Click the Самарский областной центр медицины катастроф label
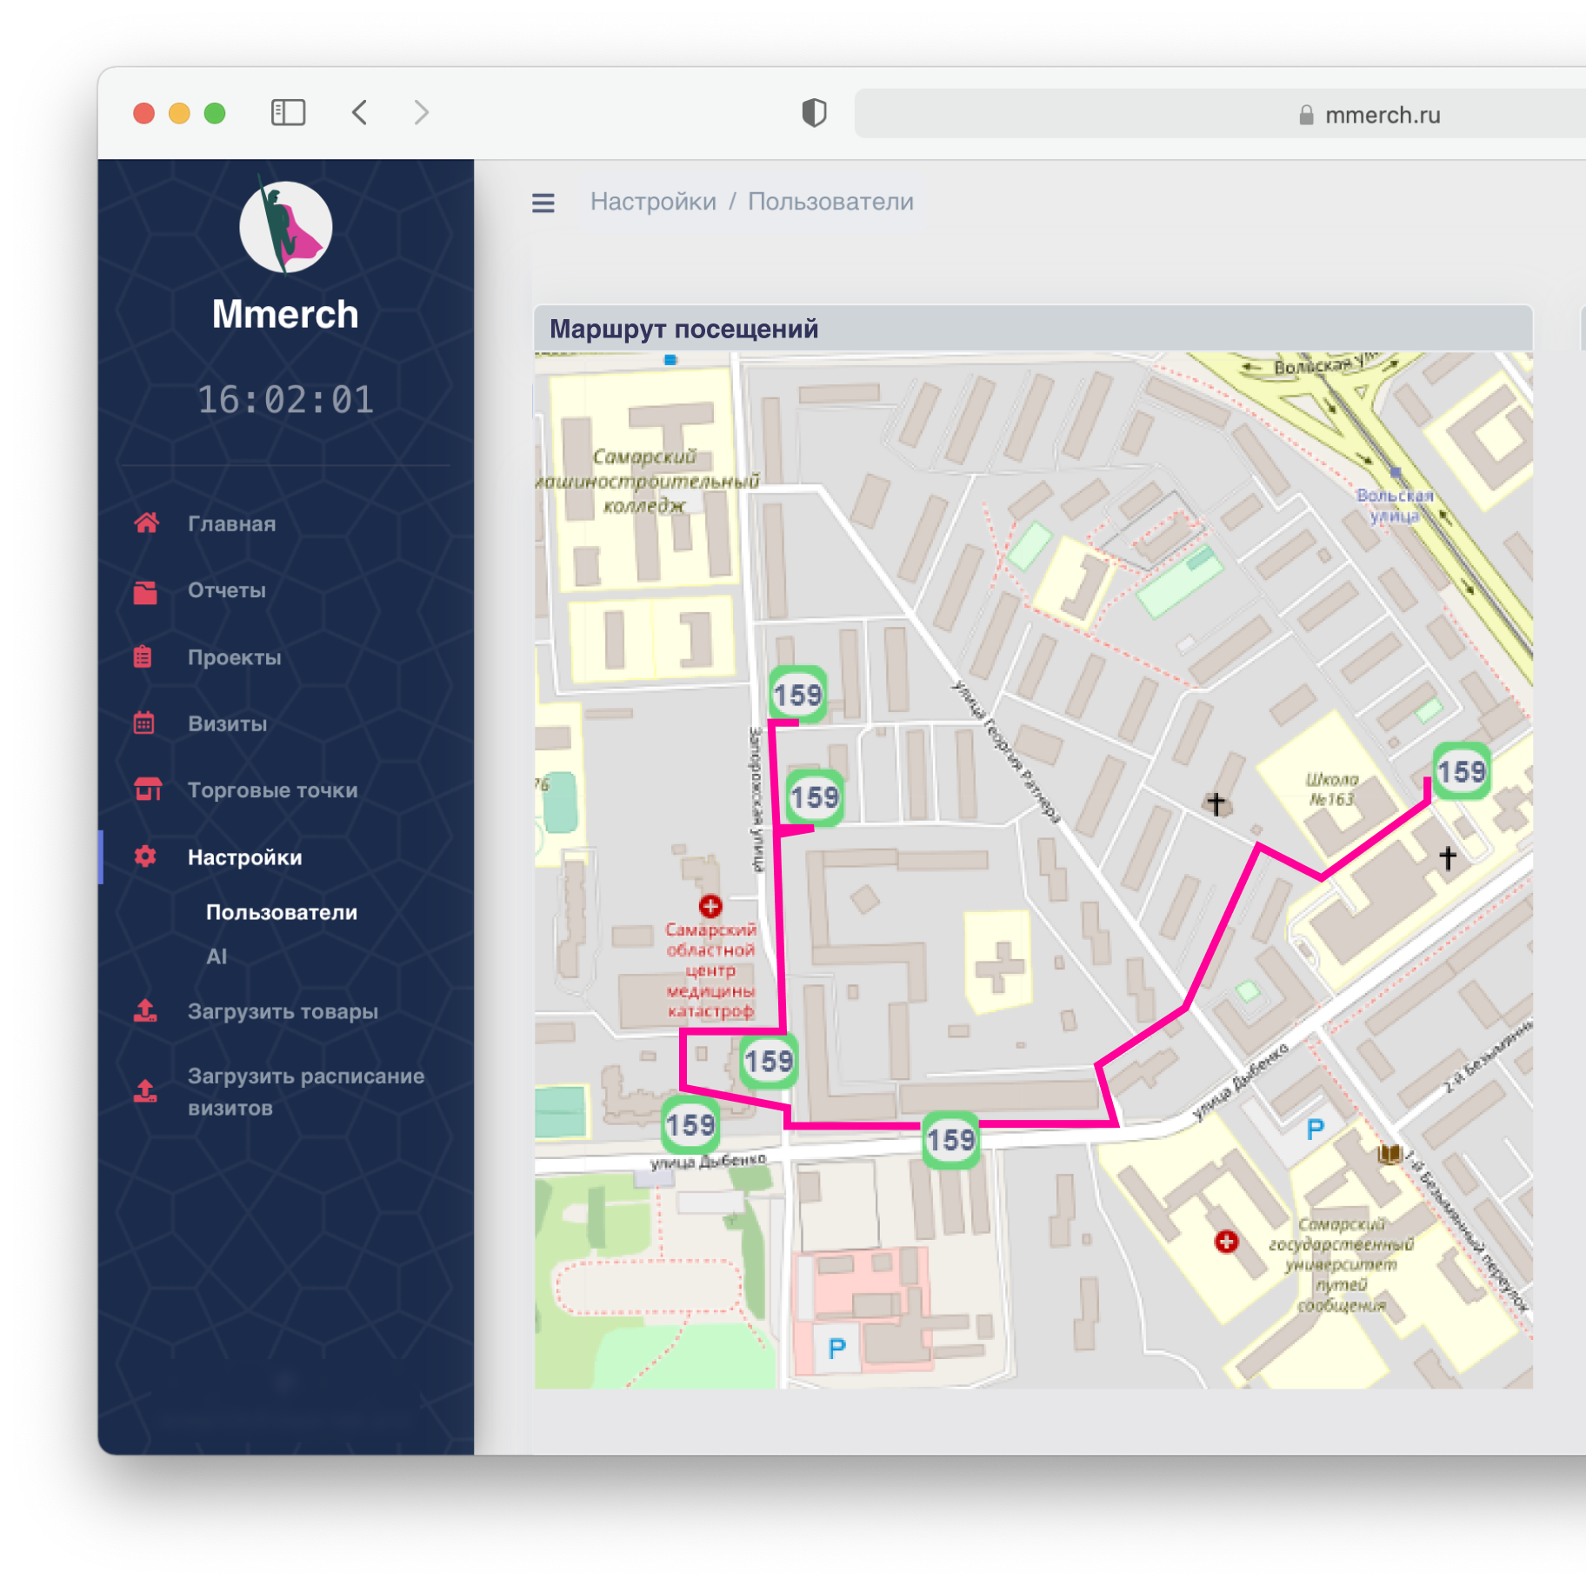 coord(710,970)
